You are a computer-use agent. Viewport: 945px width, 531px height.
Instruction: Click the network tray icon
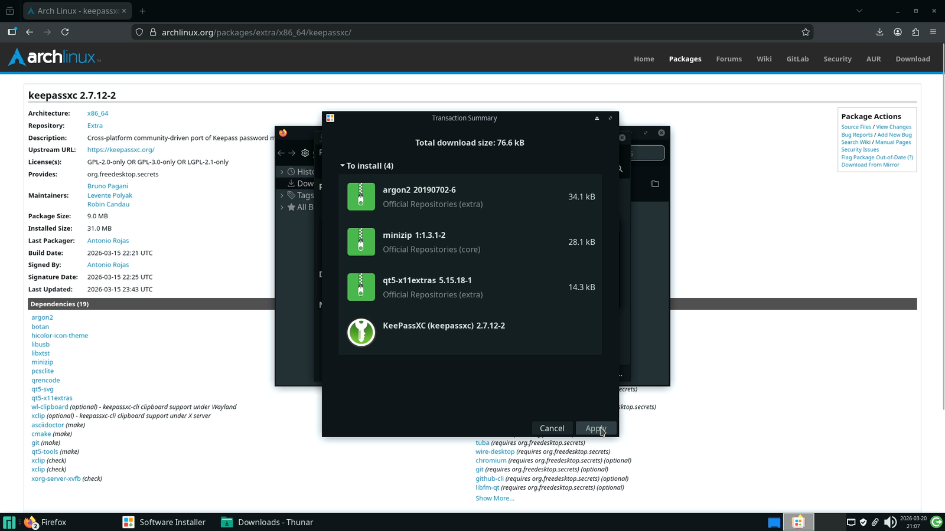851,522
